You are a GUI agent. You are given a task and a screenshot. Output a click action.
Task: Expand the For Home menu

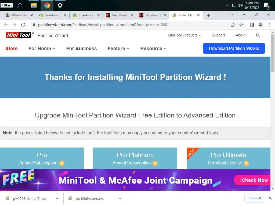[42, 49]
